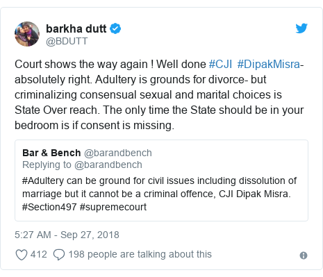The height and width of the screenshot is (277, 323).
Task: Click the Replying to @barandbench line
Action: click(x=82, y=165)
